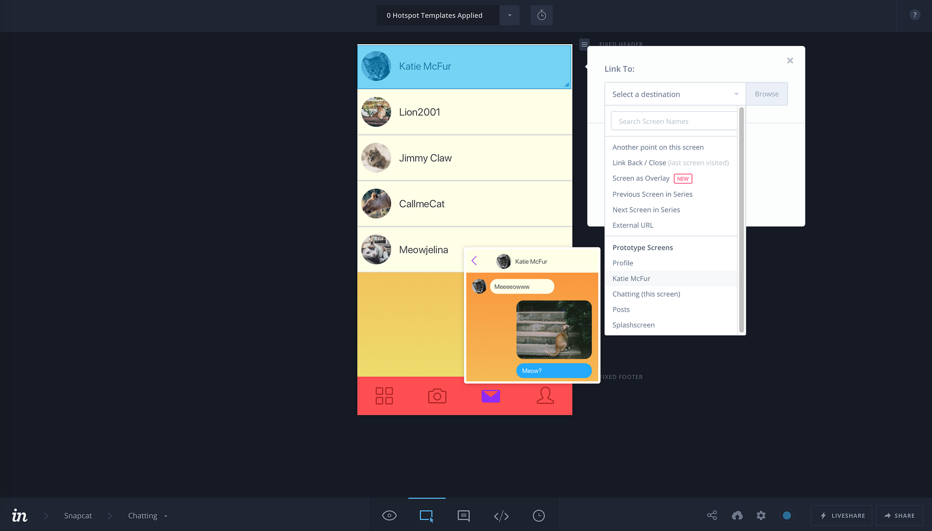Click the workflow share-nodes icon

point(712,515)
